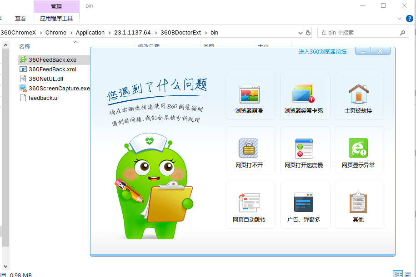Minimize the 360 feedback dialog
This screenshot has height=277, width=416.
[363, 51]
